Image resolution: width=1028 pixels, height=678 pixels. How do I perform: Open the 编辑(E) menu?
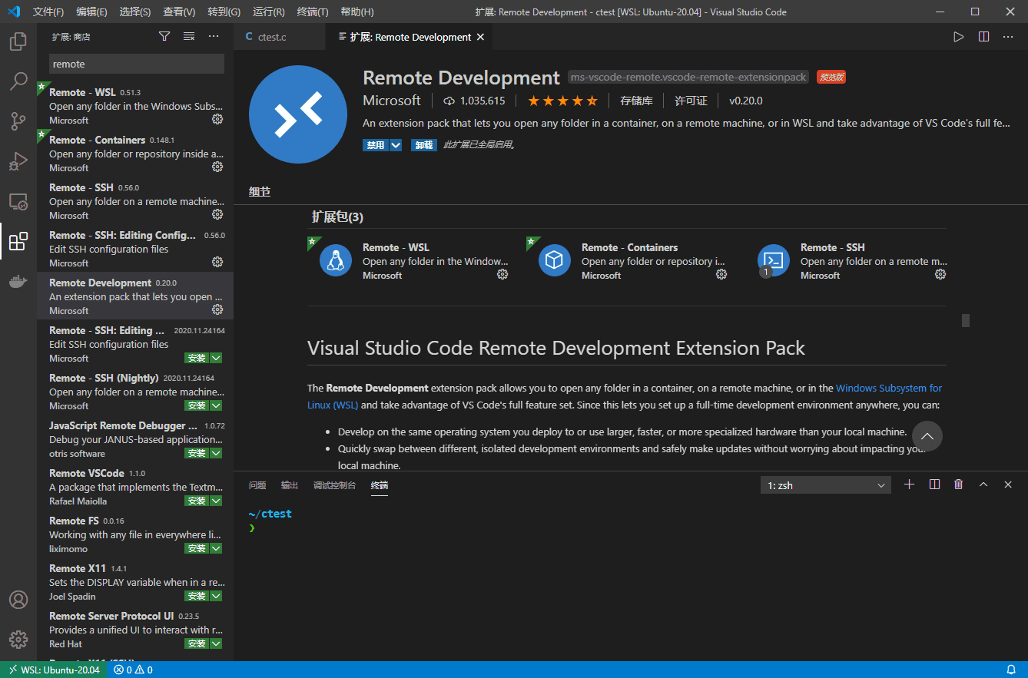click(x=92, y=12)
